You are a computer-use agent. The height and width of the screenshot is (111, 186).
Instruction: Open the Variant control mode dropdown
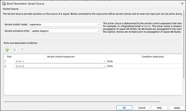pos(65,25)
